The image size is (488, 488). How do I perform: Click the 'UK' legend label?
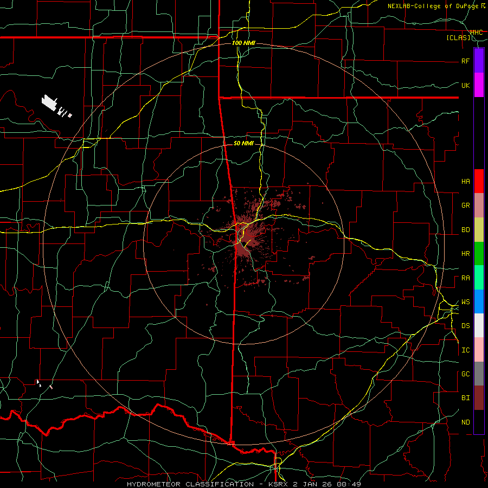[465, 85]
